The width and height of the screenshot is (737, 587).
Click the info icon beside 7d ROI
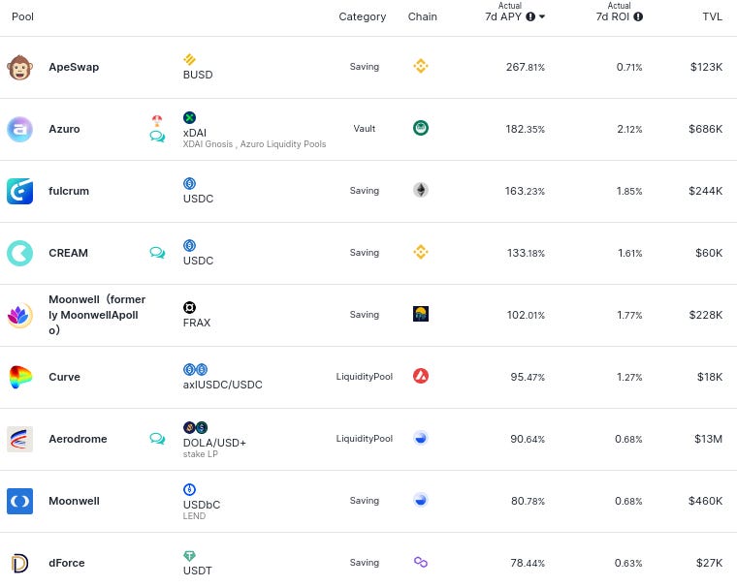[x=638, y=16]
